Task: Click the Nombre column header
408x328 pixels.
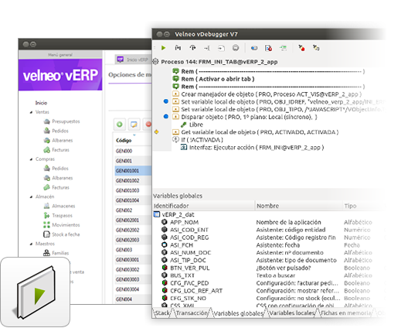Action: pos(299,206)
